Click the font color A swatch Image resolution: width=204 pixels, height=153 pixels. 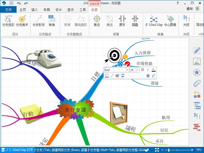pos(153,70)
